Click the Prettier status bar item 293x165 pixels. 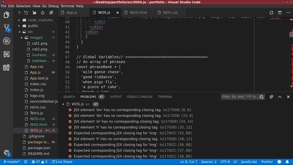click(267, 162)
